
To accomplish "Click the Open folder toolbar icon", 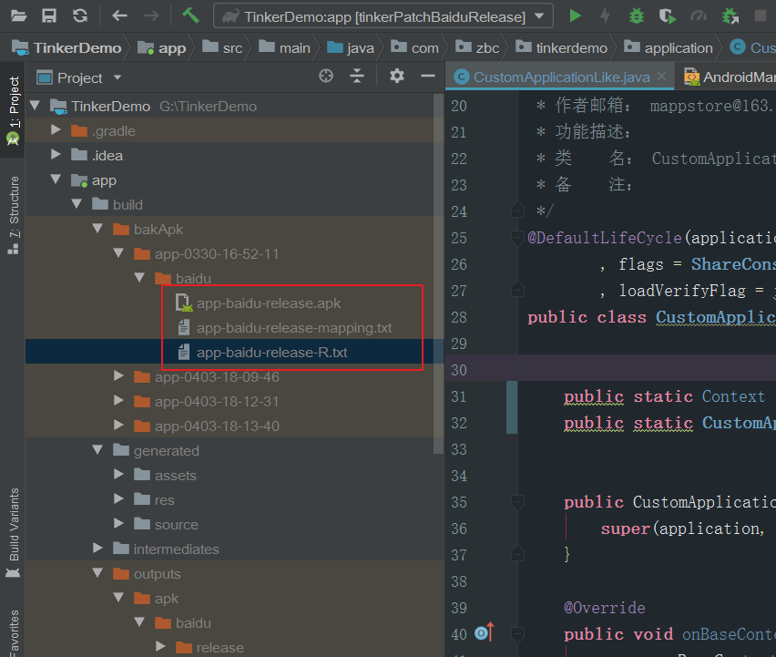I will [x=19, y=15].
